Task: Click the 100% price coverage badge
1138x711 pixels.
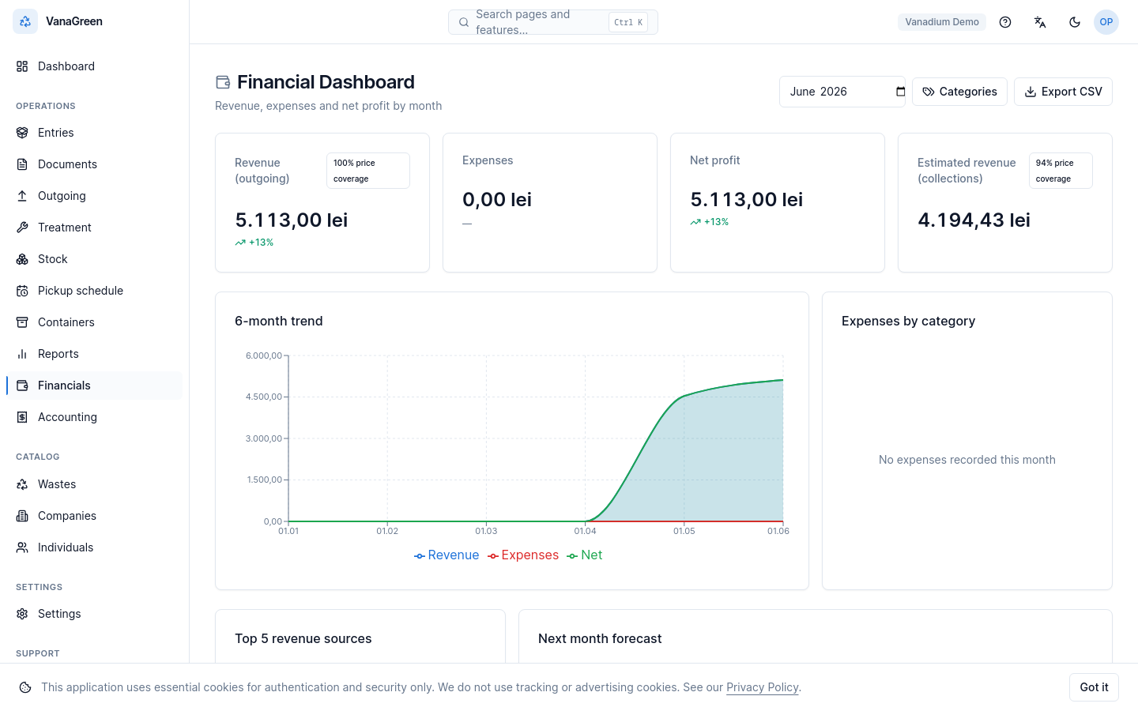Action: (x=368, y=171)
